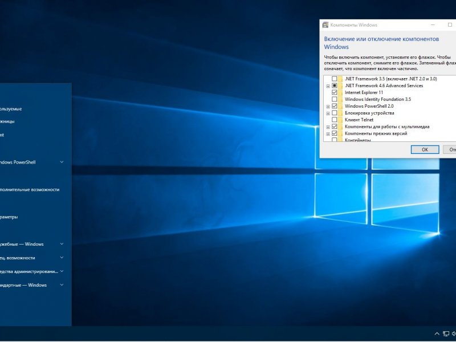This screenshot has width=456, height=342.
Task: Select the 'Windows Identity Foundation 3.5' label
Action: click(378, 99)
